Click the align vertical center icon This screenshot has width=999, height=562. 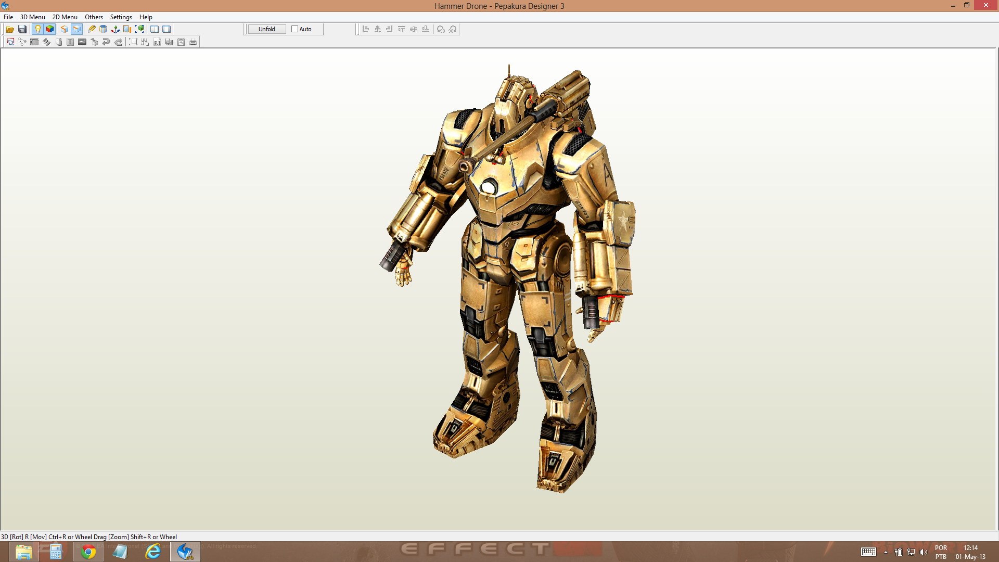pos(414,29)
